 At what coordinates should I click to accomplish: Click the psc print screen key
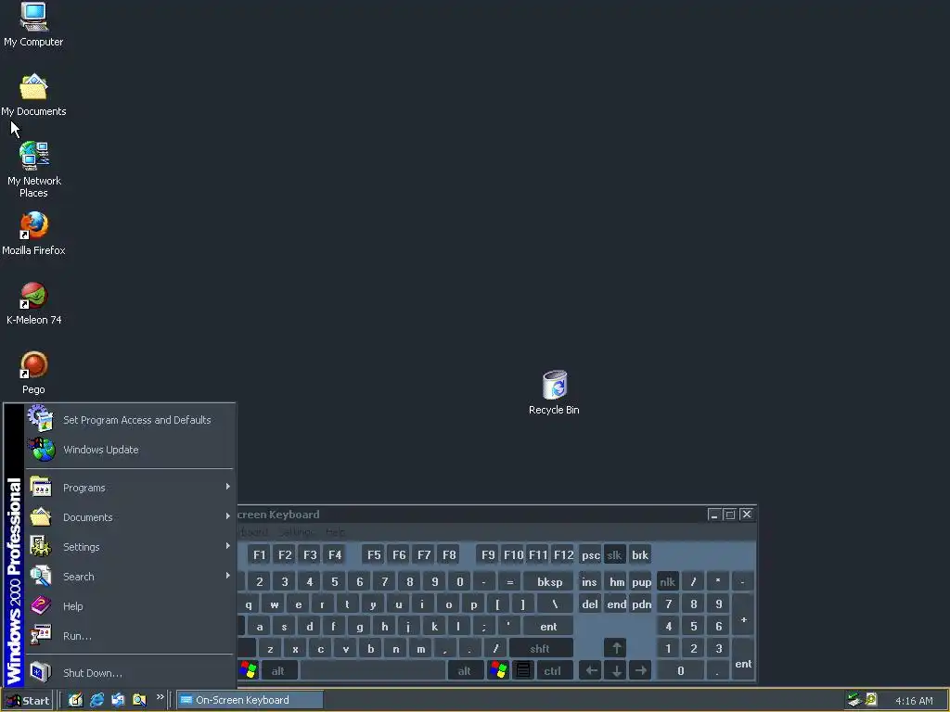click(591, 554)
